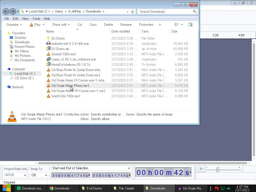Switch to The Citadel taskbar window
Viewport: 256px width, 192px height.
click(x=127, y=188)
